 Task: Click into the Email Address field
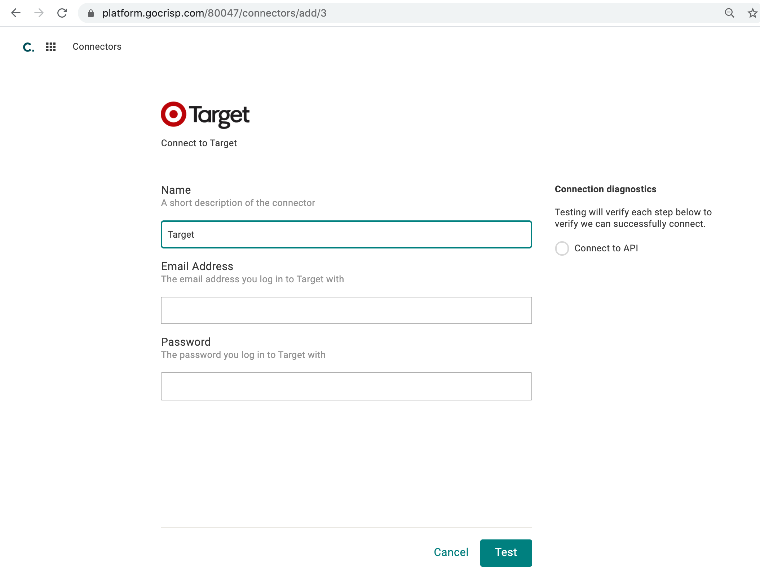pos(346,310)
